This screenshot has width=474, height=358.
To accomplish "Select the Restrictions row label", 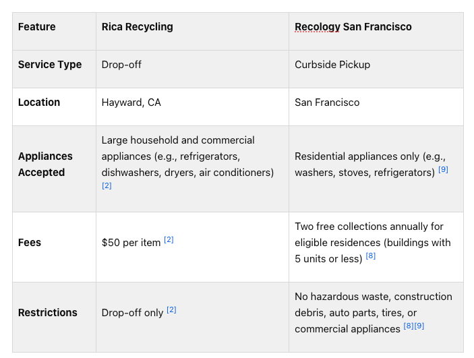I will pyautogui.click(x=48, y=312).
